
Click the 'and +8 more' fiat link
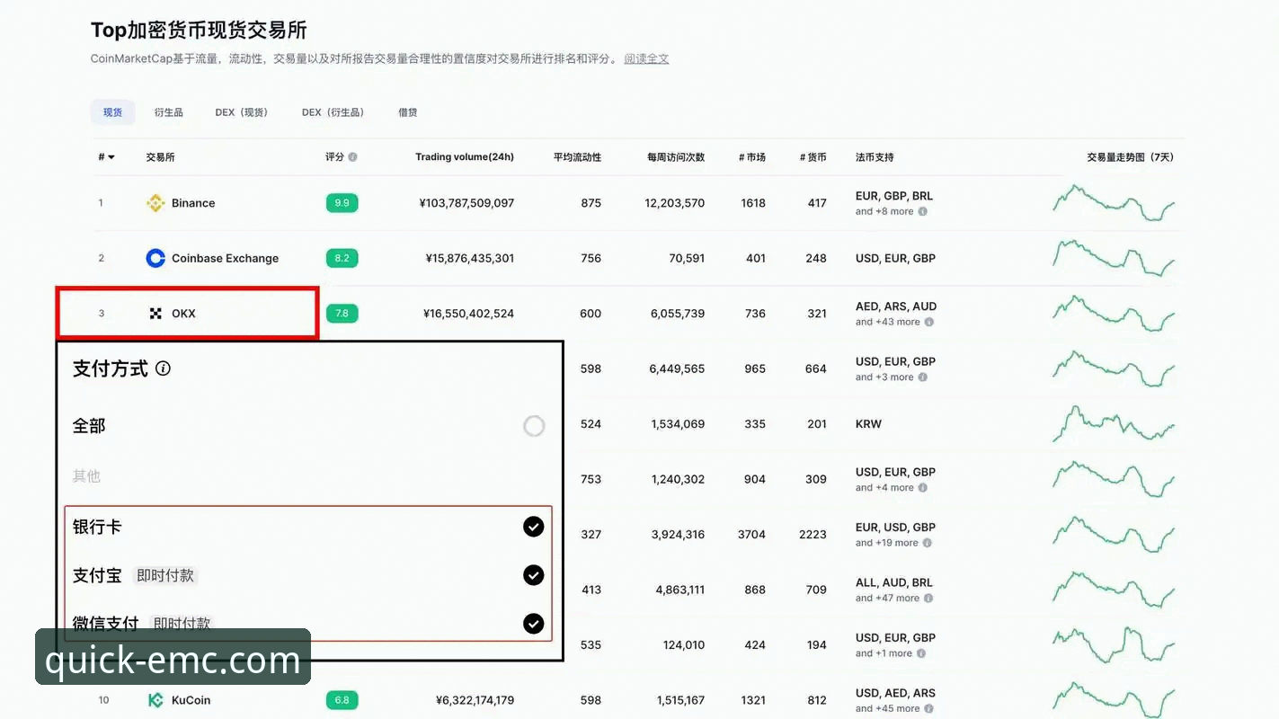[x=884, y=212]
